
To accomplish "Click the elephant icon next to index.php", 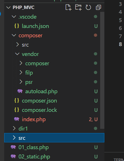I will pyautogui.click(x=17, y=119).
